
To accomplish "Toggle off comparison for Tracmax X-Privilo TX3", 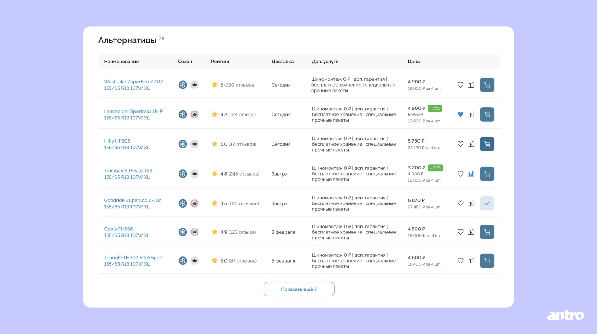I will (471, 174).
